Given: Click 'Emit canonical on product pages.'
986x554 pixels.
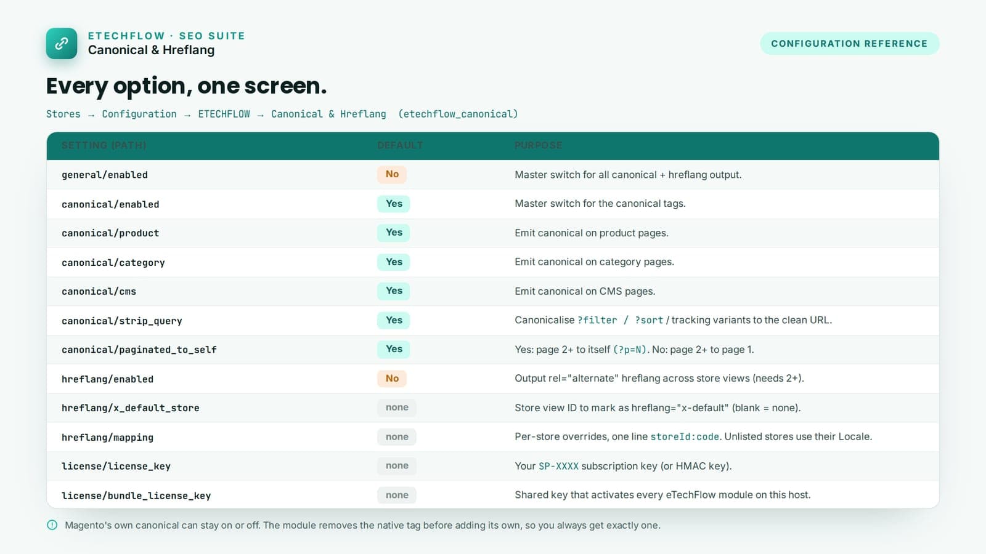Looking at the screenshot, I should click(x=592, y=233).
